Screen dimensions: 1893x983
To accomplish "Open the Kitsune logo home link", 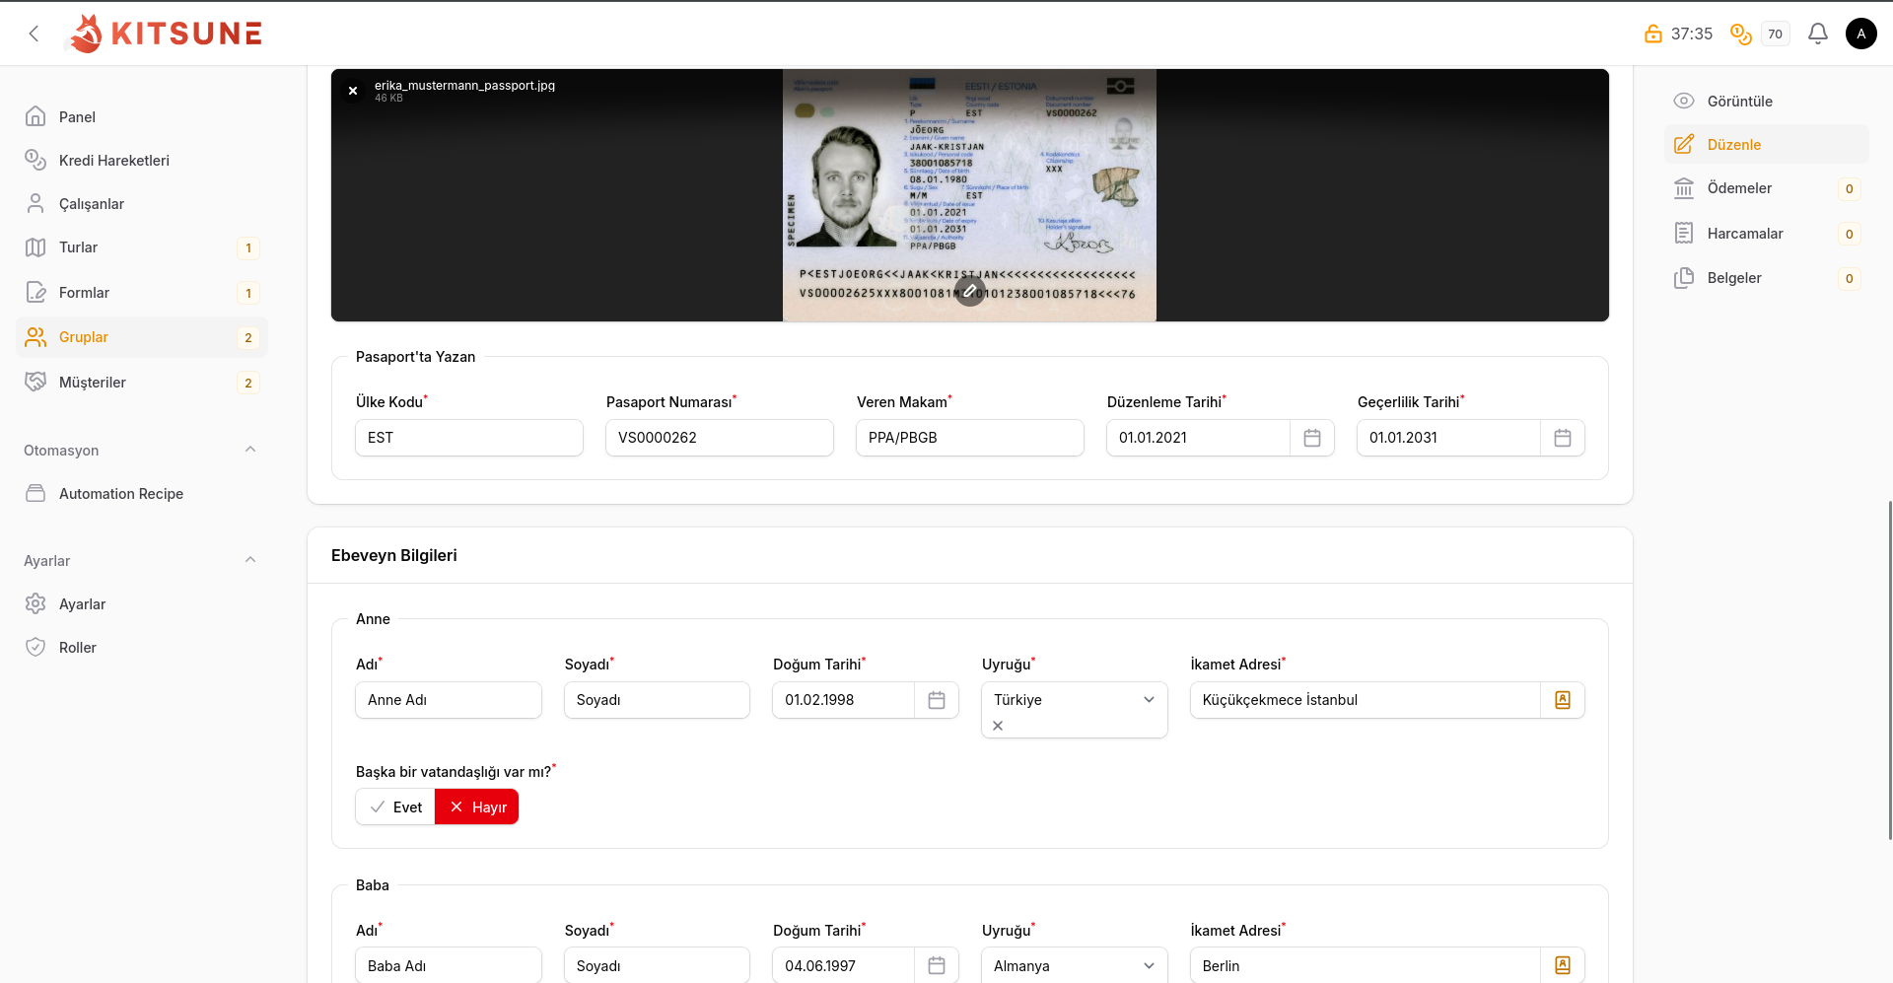I will pyautogui.click(x=165, y=34).
